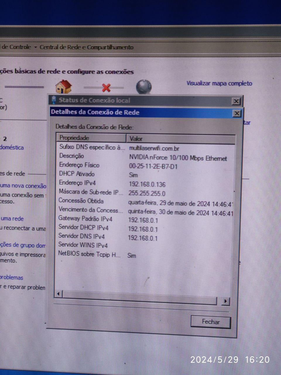Click the value 00-25-11-2E-B7-D1
The height and width of the screenshot is (375, 281).
[153, 166]
